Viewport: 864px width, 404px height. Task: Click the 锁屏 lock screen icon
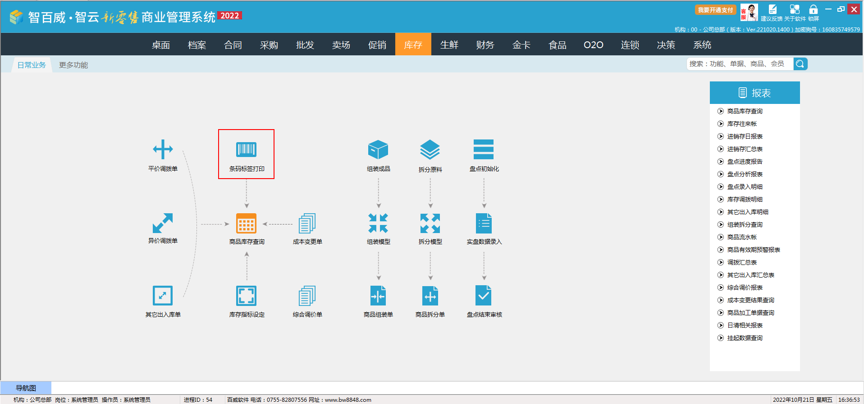(x=813, y=10)
